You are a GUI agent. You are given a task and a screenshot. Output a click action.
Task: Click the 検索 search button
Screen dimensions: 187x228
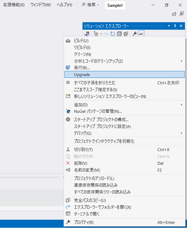point(90,5)
